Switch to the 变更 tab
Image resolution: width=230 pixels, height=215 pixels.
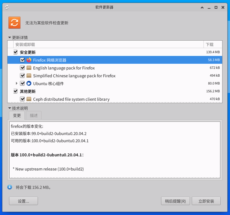[x=17, y=115]
